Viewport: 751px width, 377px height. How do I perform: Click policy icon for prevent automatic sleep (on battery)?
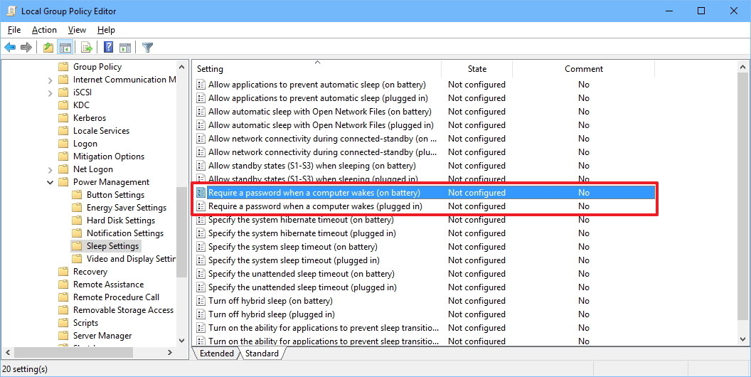[x=201, y=85]
